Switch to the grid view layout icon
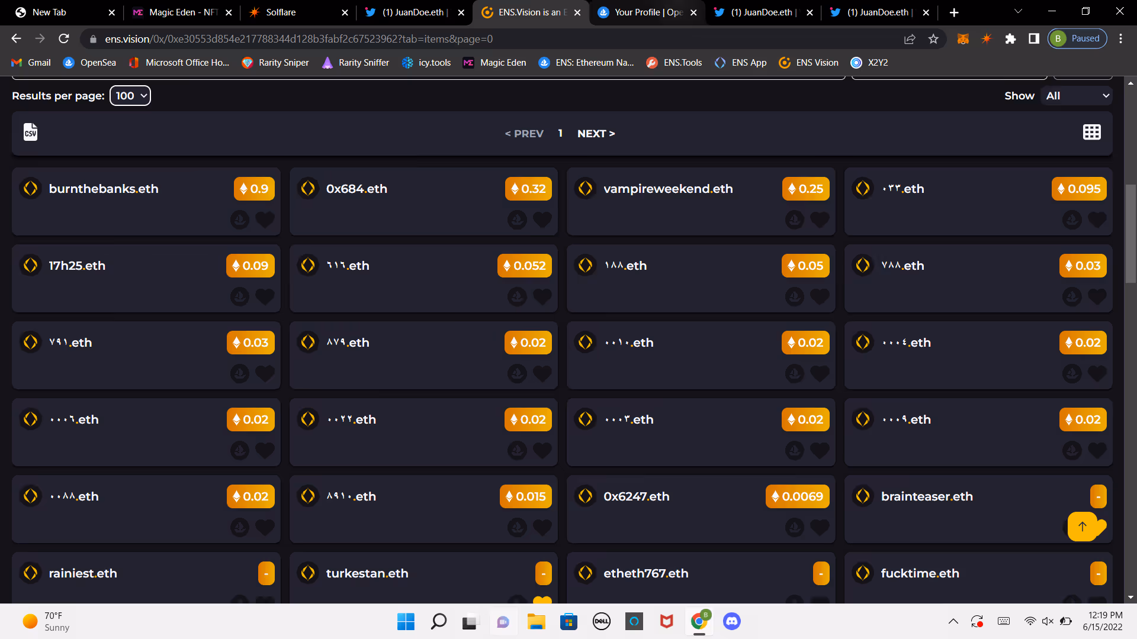 pos(1091,132)
